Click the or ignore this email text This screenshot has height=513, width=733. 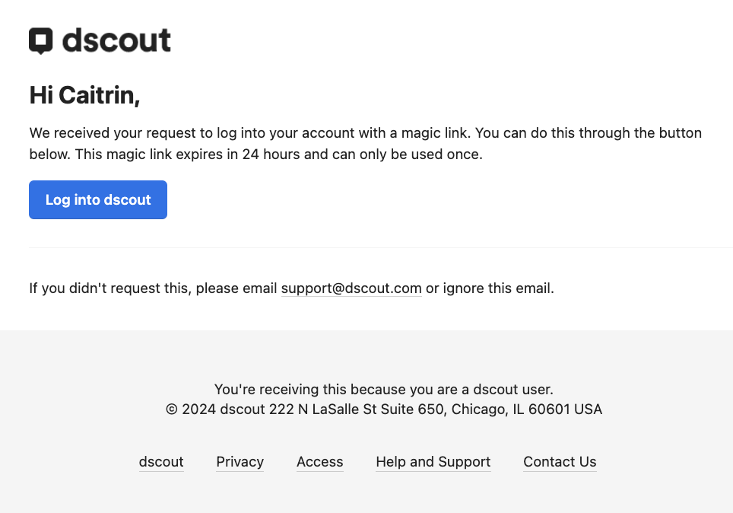(x=490, y=288)
